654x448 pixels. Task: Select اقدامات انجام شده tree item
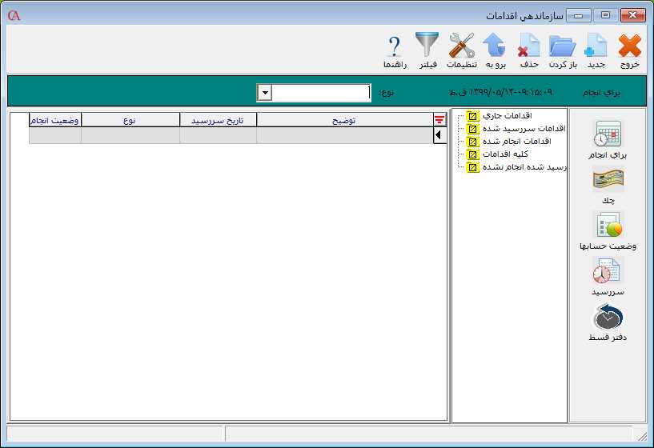point(517,142)
